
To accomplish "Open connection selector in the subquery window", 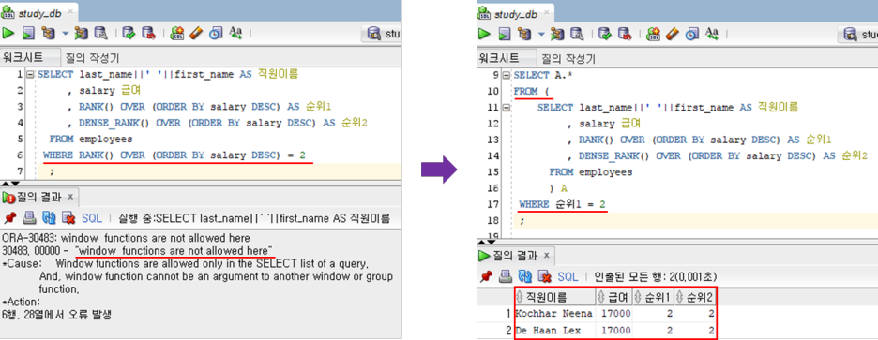I will click(x=858, y=34).
